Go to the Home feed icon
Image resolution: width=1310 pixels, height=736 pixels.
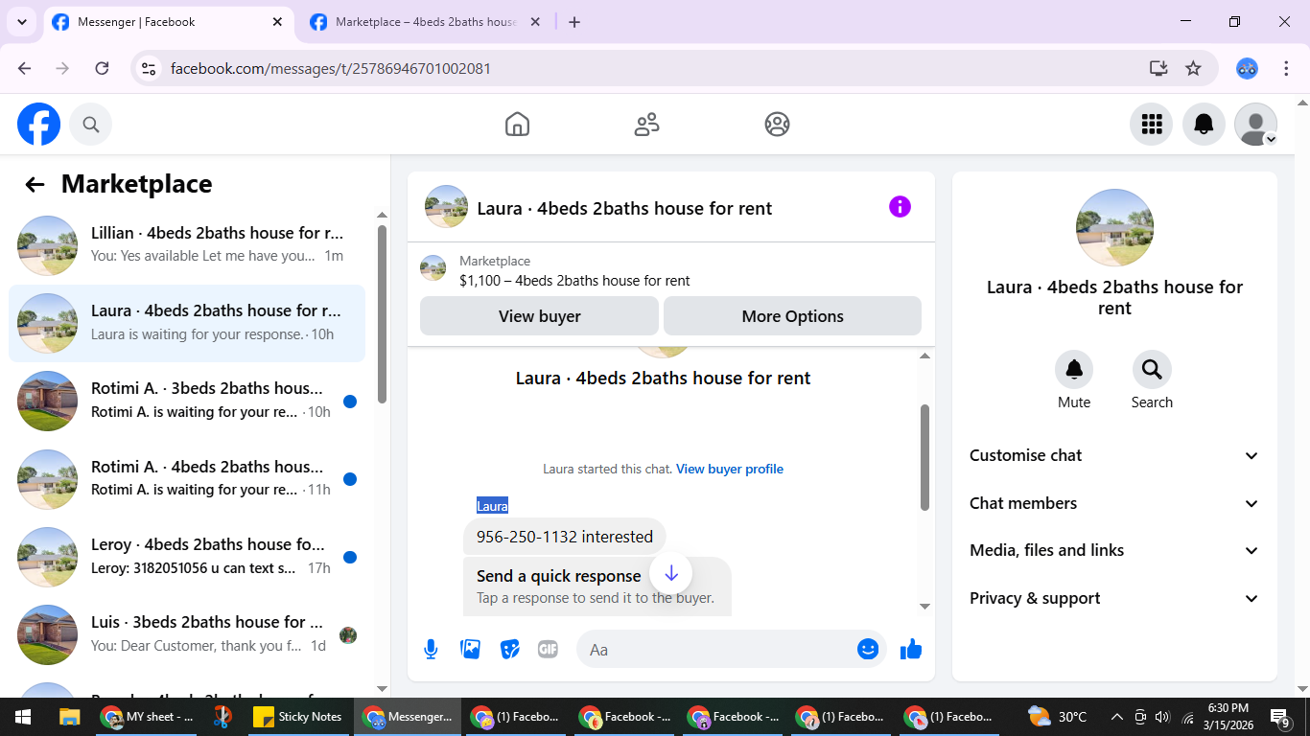(517, 125)
